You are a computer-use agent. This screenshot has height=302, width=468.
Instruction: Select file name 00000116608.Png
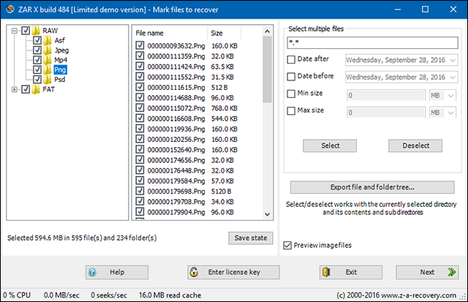[176, 118]
